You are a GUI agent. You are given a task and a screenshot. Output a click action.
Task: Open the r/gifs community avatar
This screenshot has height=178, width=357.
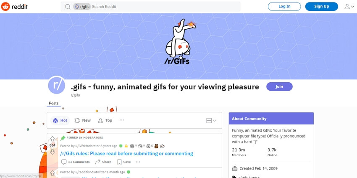click(x=57, y=85)
